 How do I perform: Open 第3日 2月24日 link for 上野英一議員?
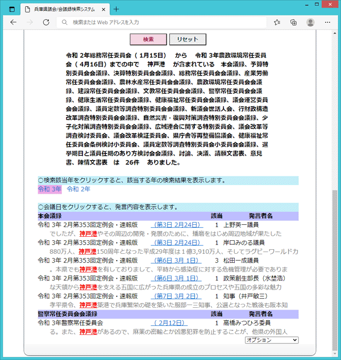(x=177, y=225)
